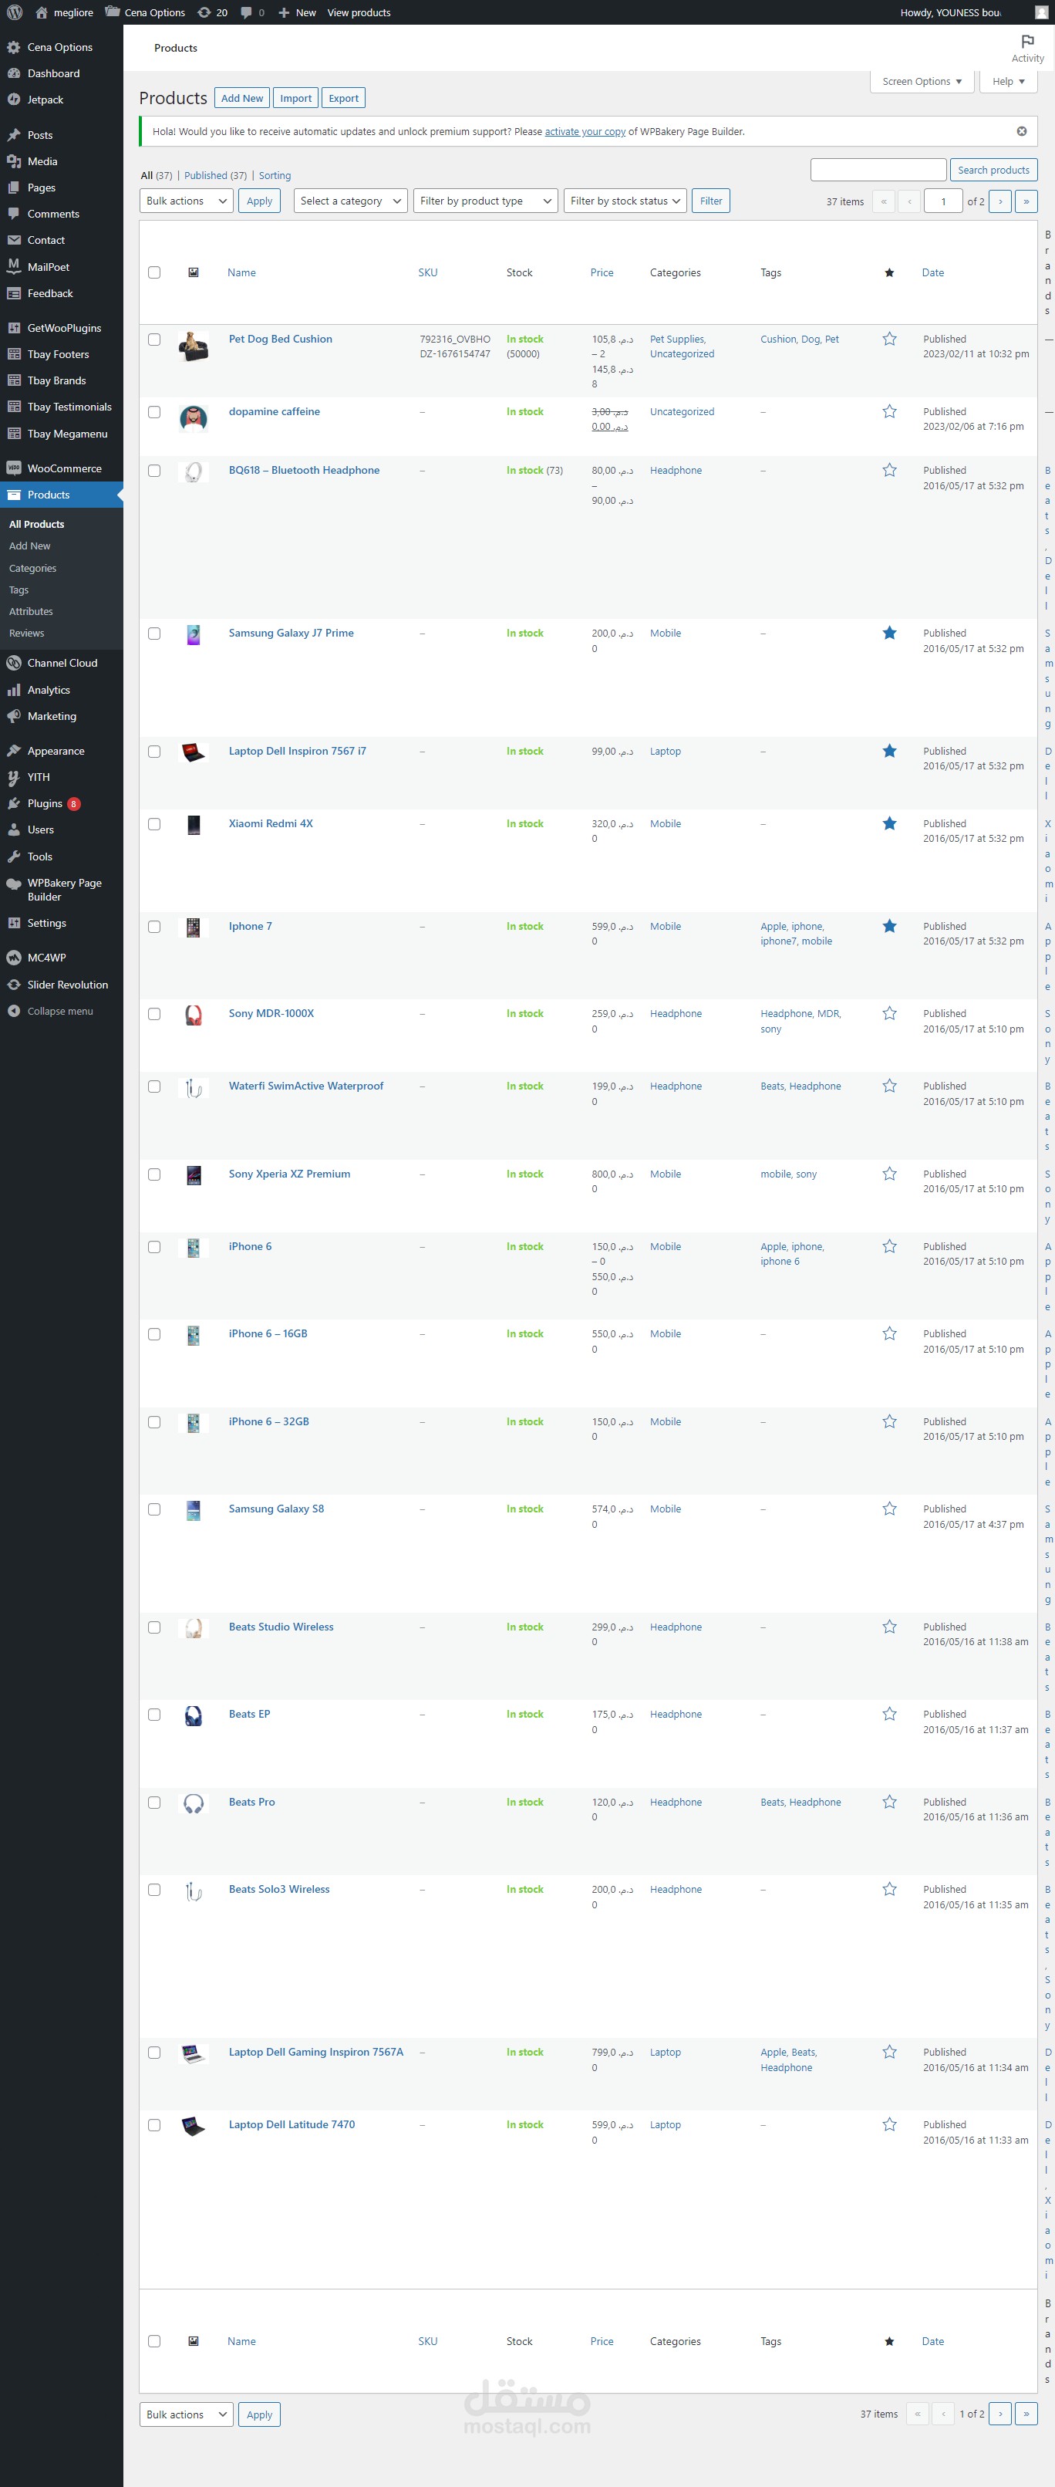1055x2487 pixels.
Task: Unfeature Laptop Dell Inspiron 7567 i7 star
Action: tap(889, 751)
